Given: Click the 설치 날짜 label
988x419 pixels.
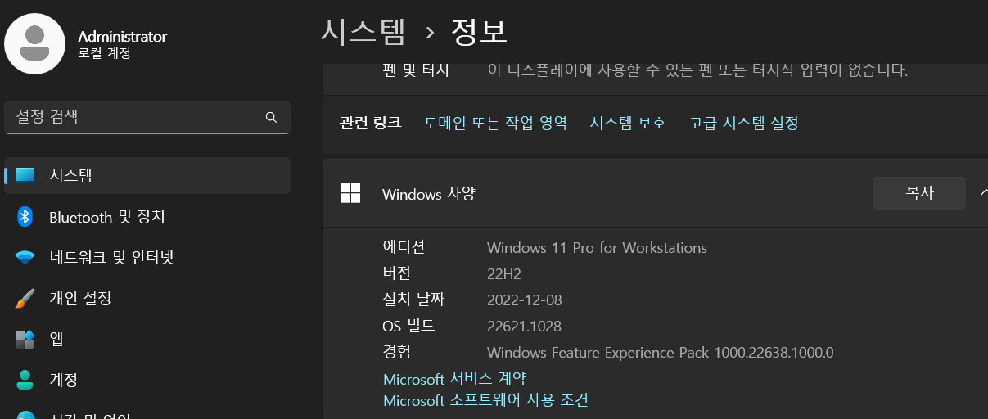Looking at the screenshot, I should 413,299.
